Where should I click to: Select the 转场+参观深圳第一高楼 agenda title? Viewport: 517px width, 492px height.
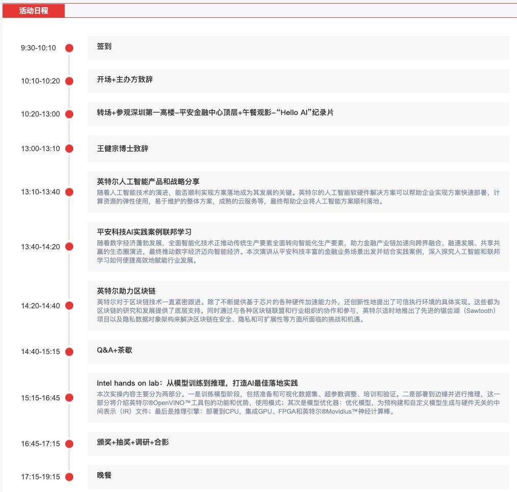(215, 112)
